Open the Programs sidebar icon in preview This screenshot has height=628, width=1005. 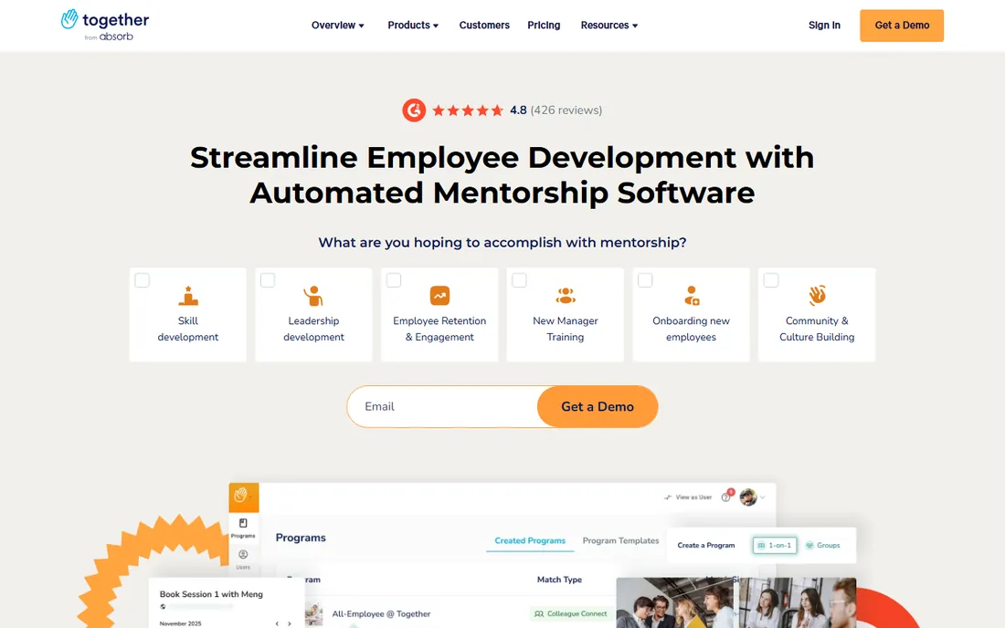[243, 528]
